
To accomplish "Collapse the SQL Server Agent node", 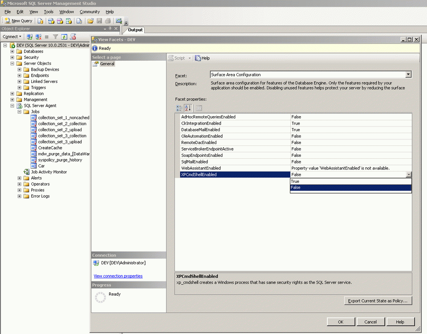I will tap(12, 106).
